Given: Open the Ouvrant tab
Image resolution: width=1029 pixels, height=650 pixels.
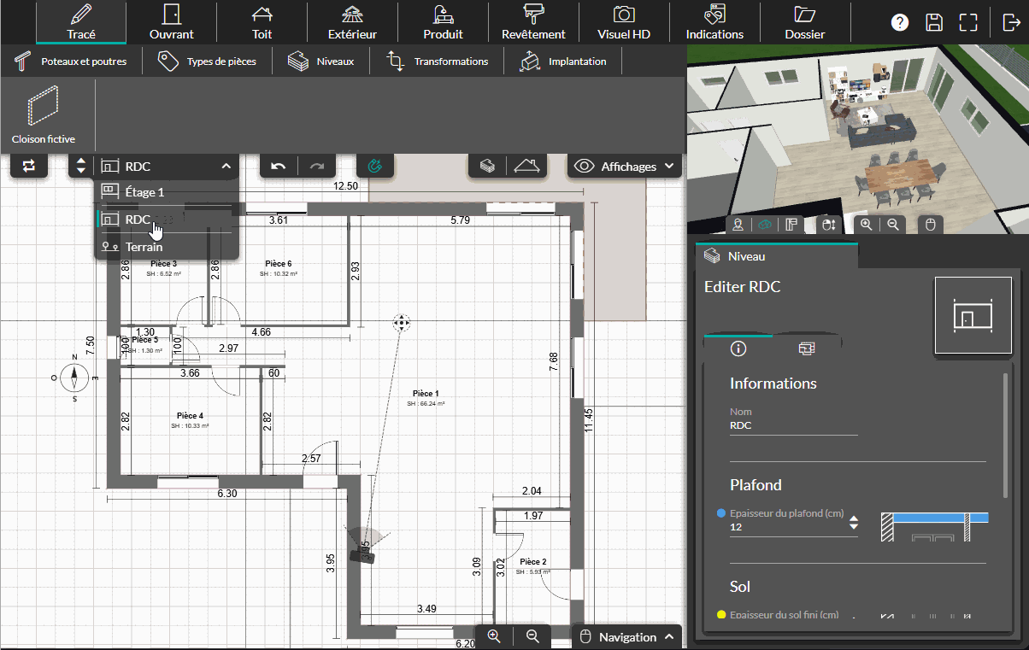Looking at the screenshot, I should pyautogui.click(x=171, y=22).
